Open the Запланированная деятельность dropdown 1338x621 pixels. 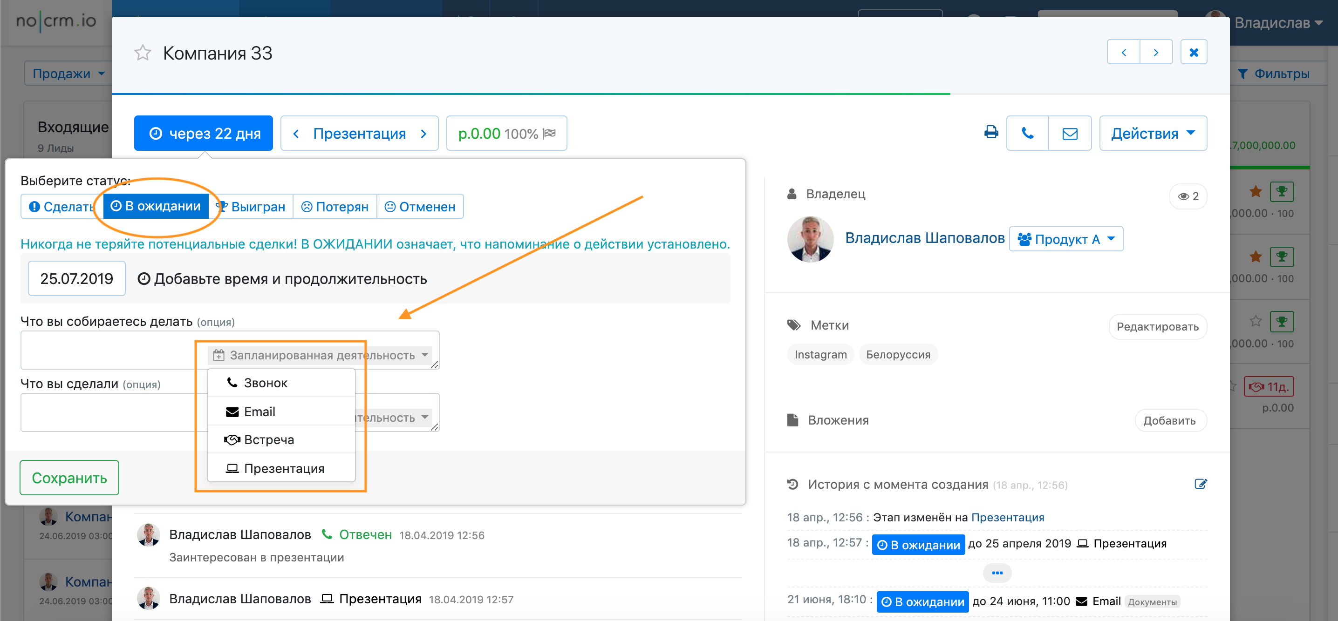pos(321,355)
